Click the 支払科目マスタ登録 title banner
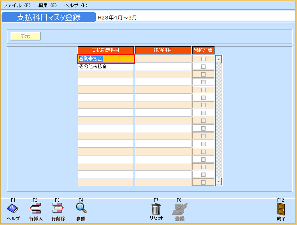The image size is (297, 225). click(49, 17)
